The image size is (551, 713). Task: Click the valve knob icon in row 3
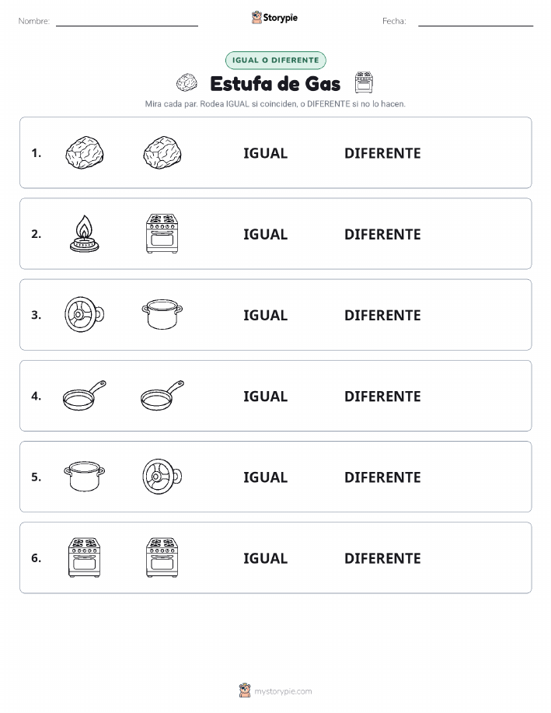coord(85,314)
